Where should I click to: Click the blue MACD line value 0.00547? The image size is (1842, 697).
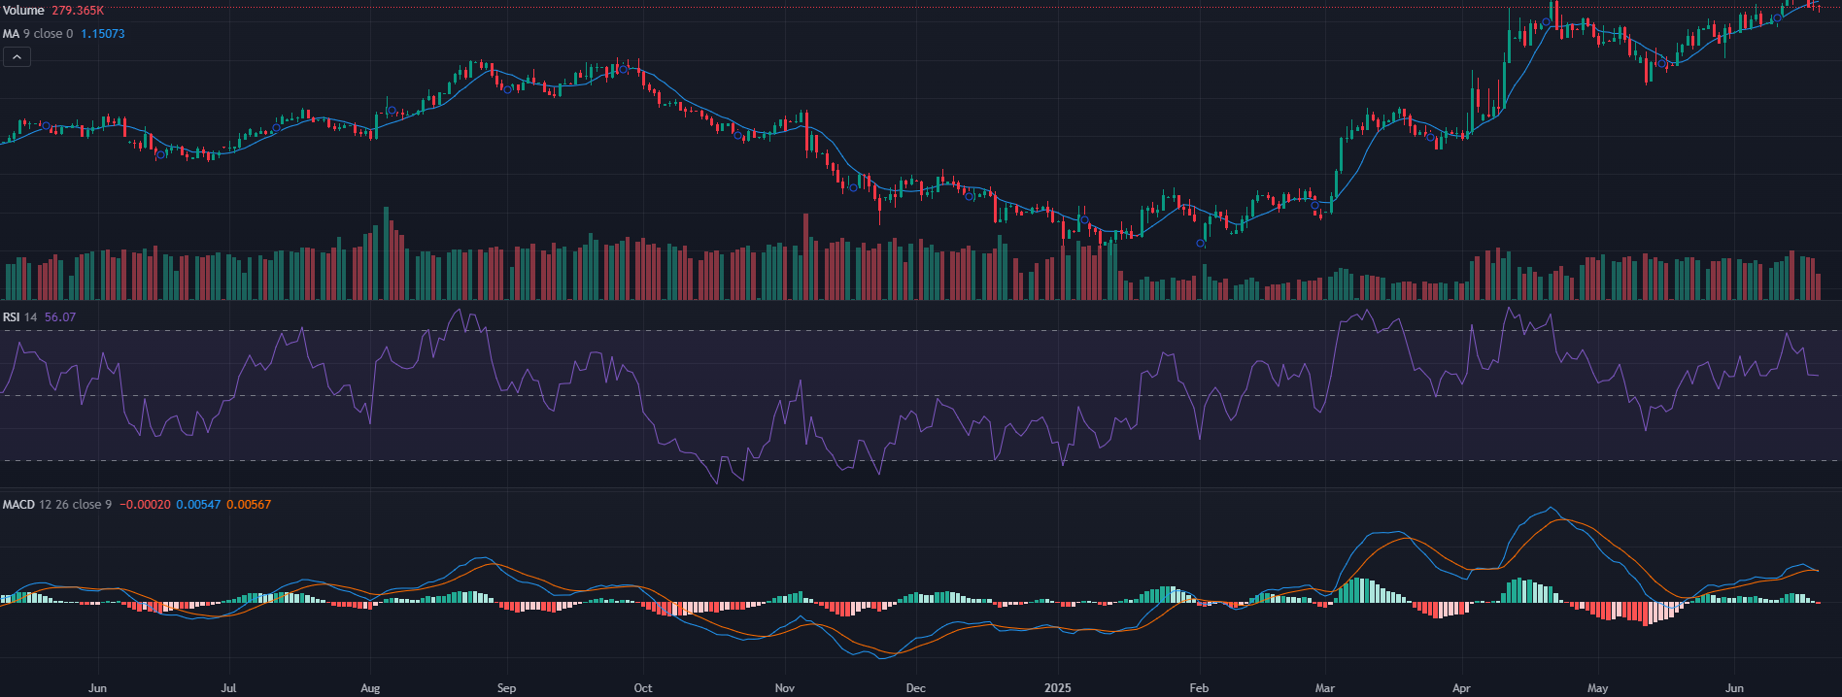tap(198, 505)
